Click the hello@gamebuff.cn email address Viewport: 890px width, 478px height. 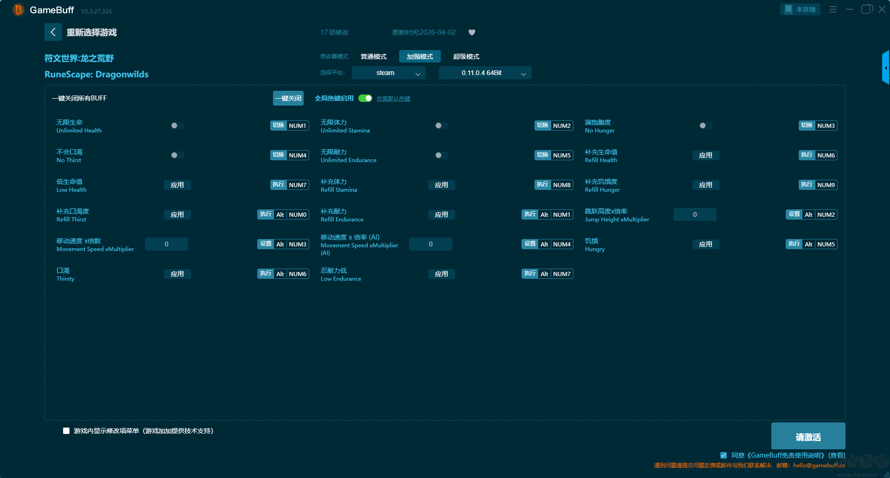point(819,465)
